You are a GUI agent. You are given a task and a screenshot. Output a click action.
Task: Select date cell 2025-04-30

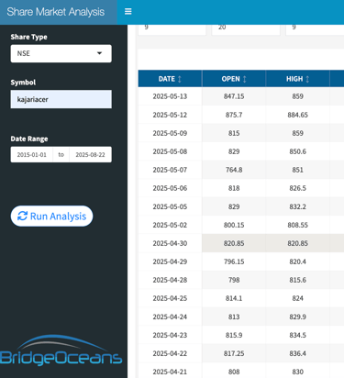pyautogui.click(x=170, y=243)
